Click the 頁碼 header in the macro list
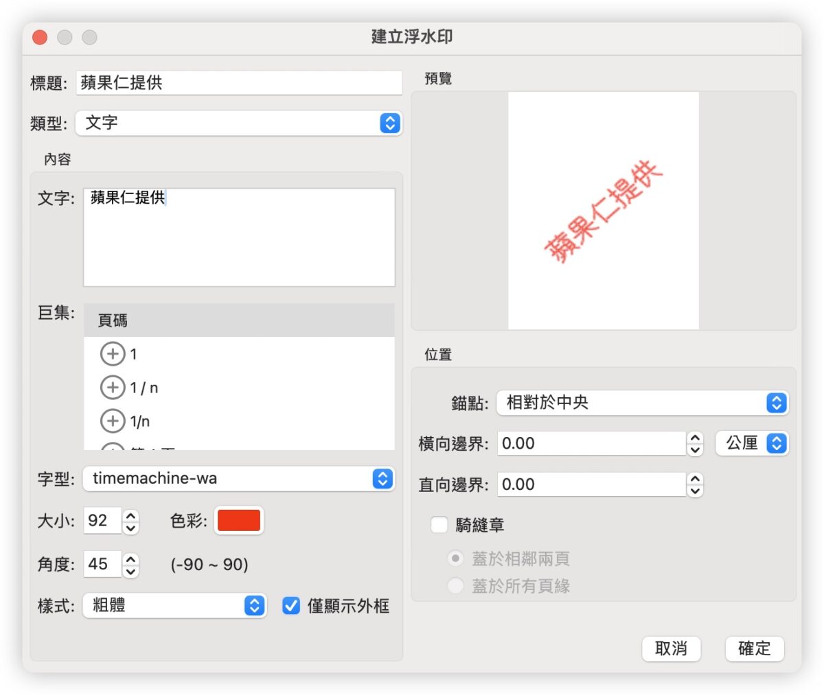 coord(239,320)
